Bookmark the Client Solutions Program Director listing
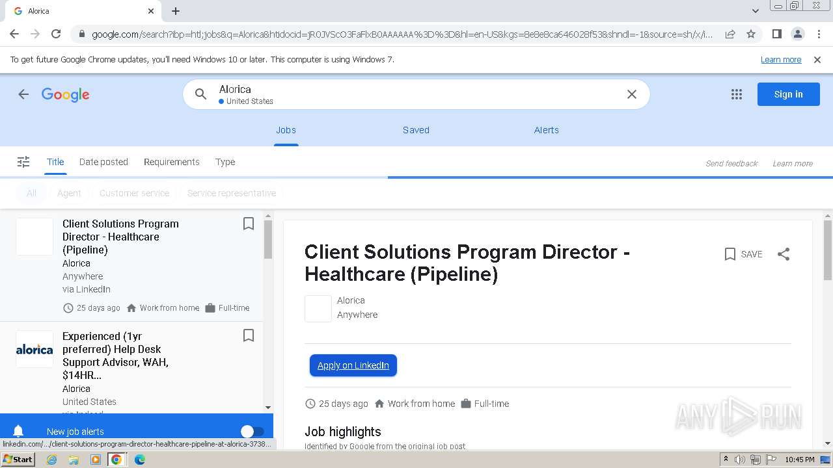Viewport: 833px width, 468px height. click(248, 224)
